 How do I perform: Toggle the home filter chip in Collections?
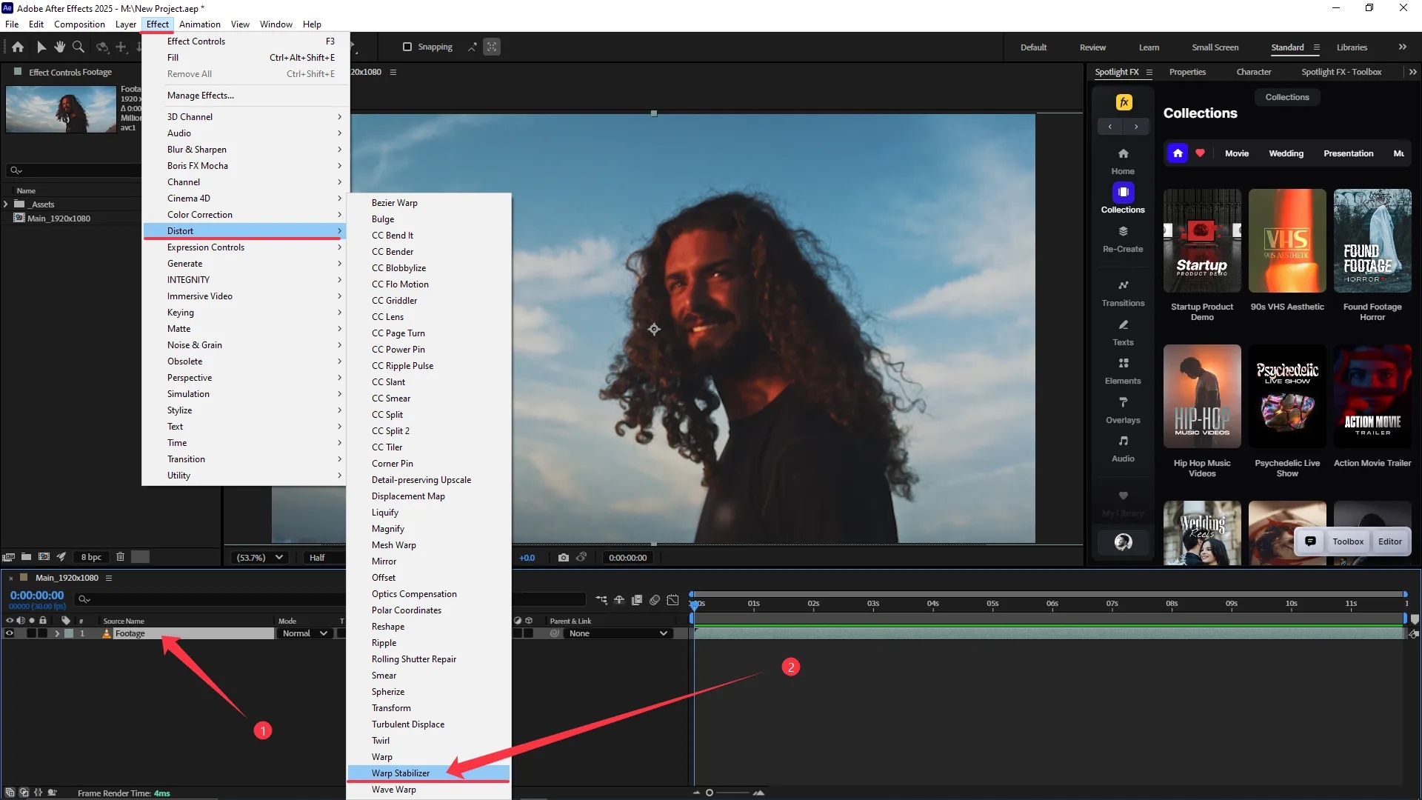click(x=1178, y=153)
